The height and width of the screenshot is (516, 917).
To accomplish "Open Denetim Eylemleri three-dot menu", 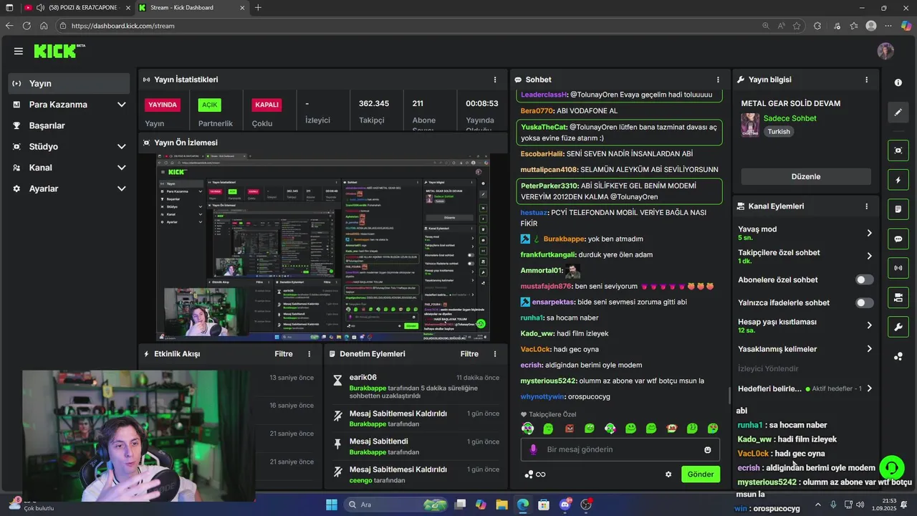I will pyautogui.click(x=494, y=354).
